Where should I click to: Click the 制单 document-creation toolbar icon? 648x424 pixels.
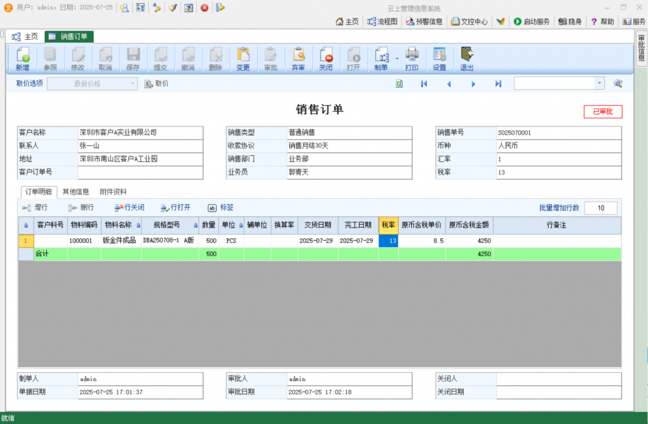(381, 59)
